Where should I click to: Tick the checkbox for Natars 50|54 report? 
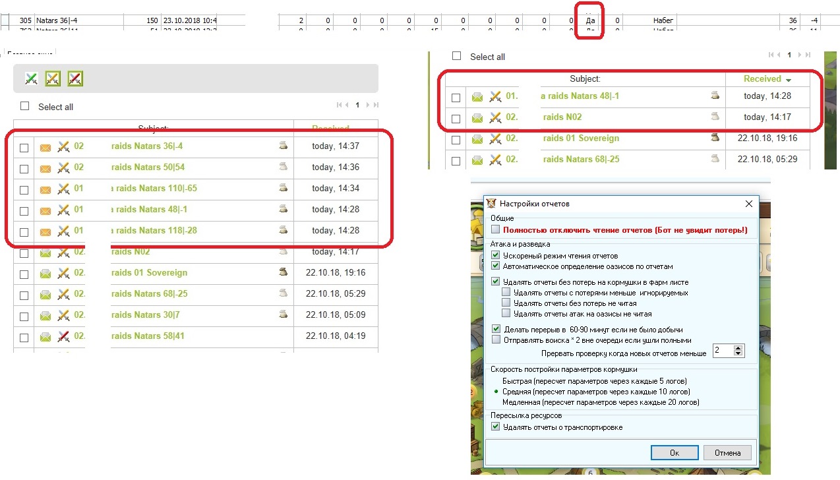24,169
